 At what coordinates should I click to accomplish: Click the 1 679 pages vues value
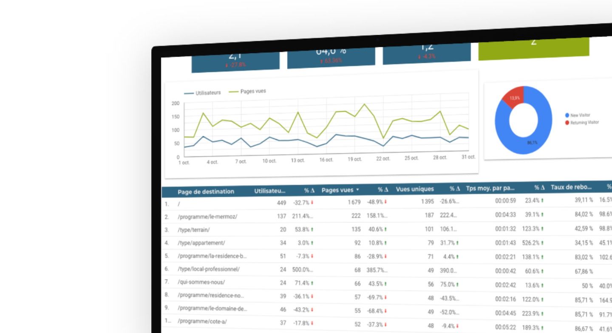point(354,202)
